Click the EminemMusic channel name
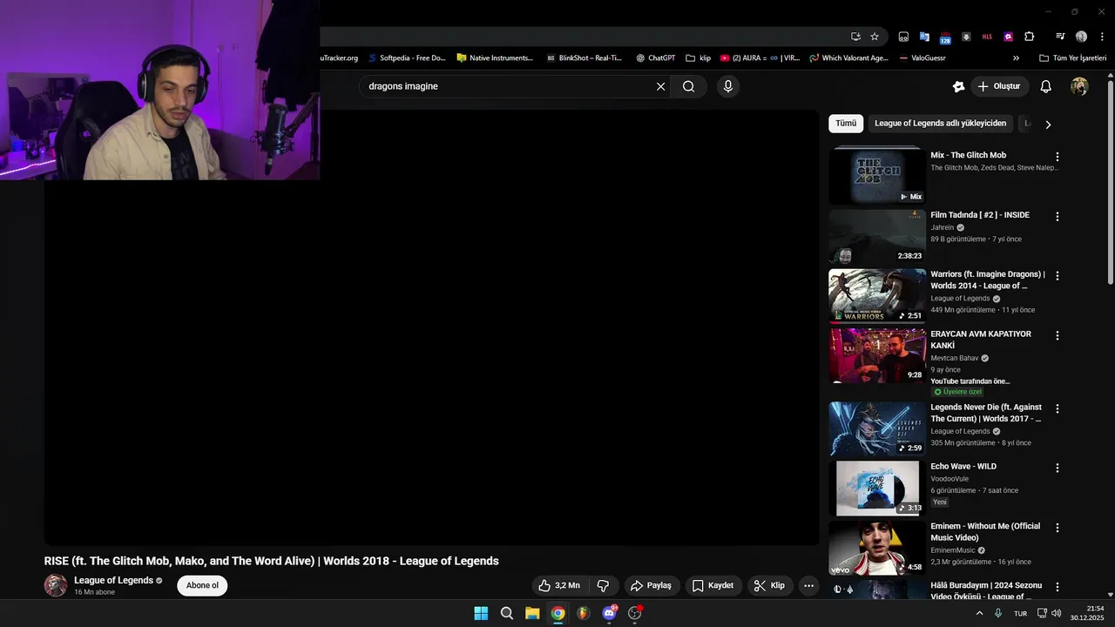The height and width of the screenshot is (627, 1115). (953, 550)
